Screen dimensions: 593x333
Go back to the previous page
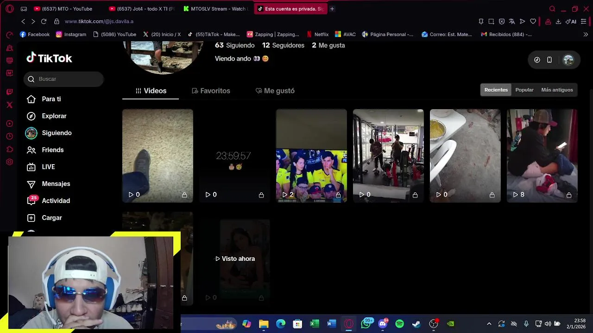click(x=23, y=21)
